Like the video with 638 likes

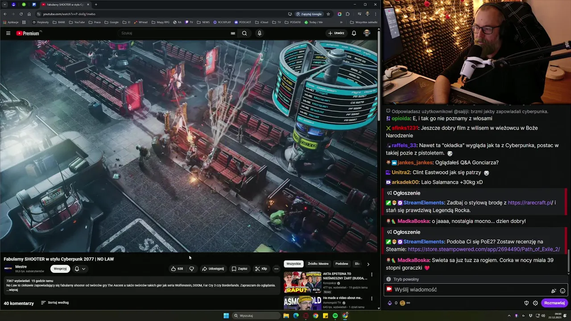(177, 269)
